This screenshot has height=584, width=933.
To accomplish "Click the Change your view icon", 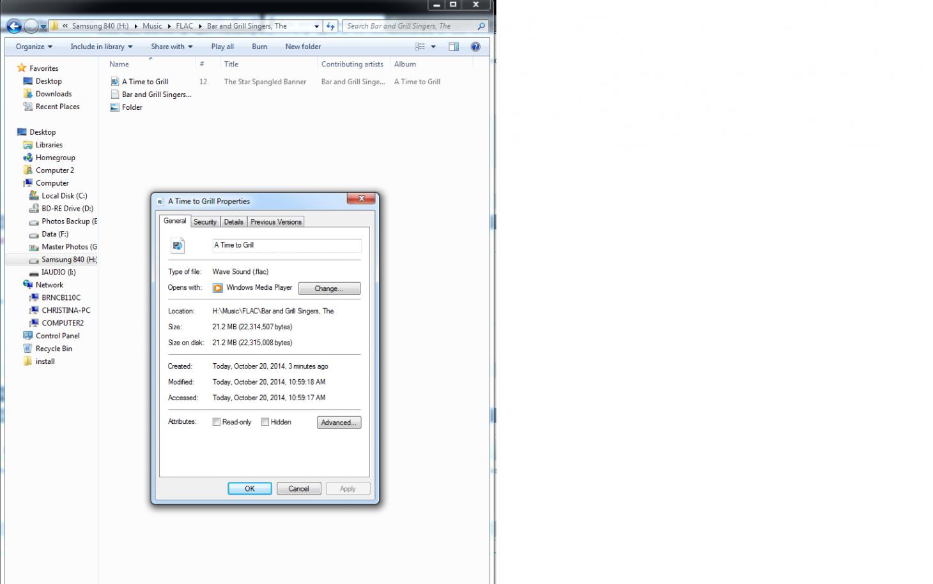I will coord(420,47).
